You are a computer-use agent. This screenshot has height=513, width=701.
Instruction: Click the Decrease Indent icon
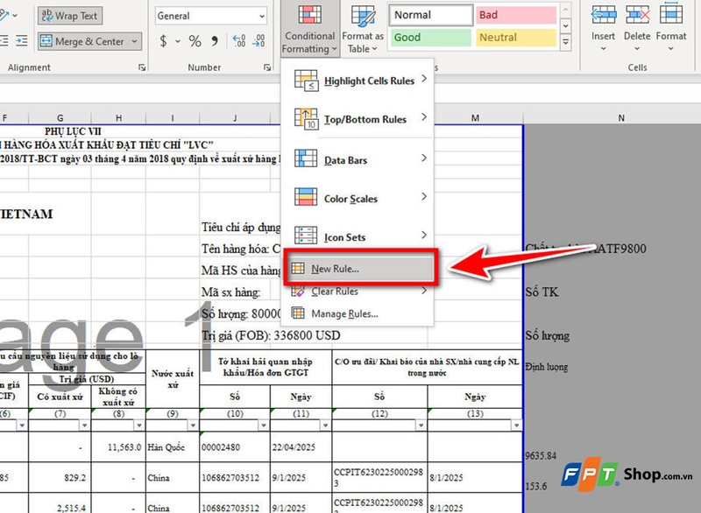tap(4, 41)
